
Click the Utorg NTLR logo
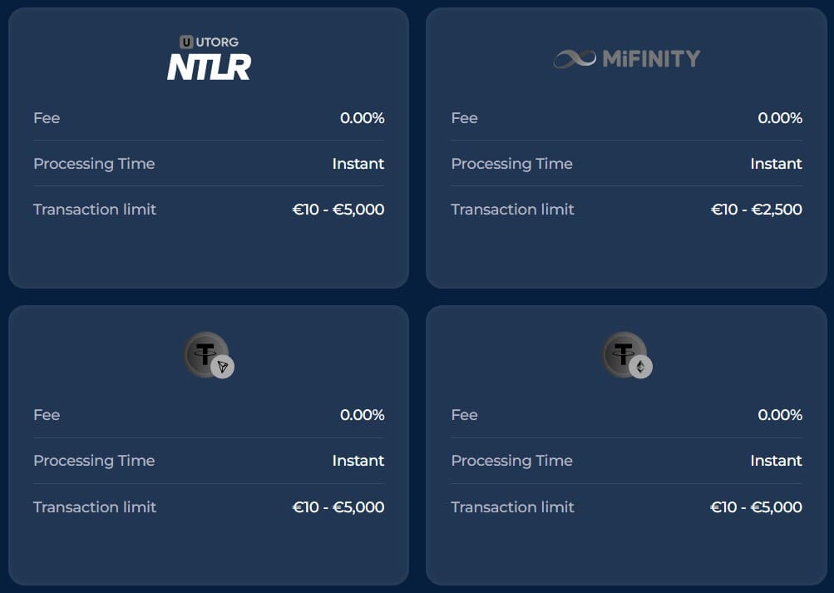[209, 58]
